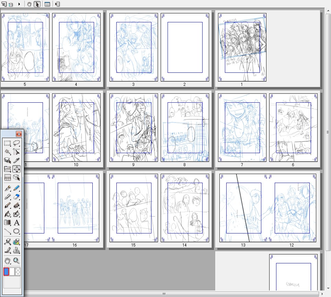
Task: Open page 4 thumbnail
Action: coord(77,47)
